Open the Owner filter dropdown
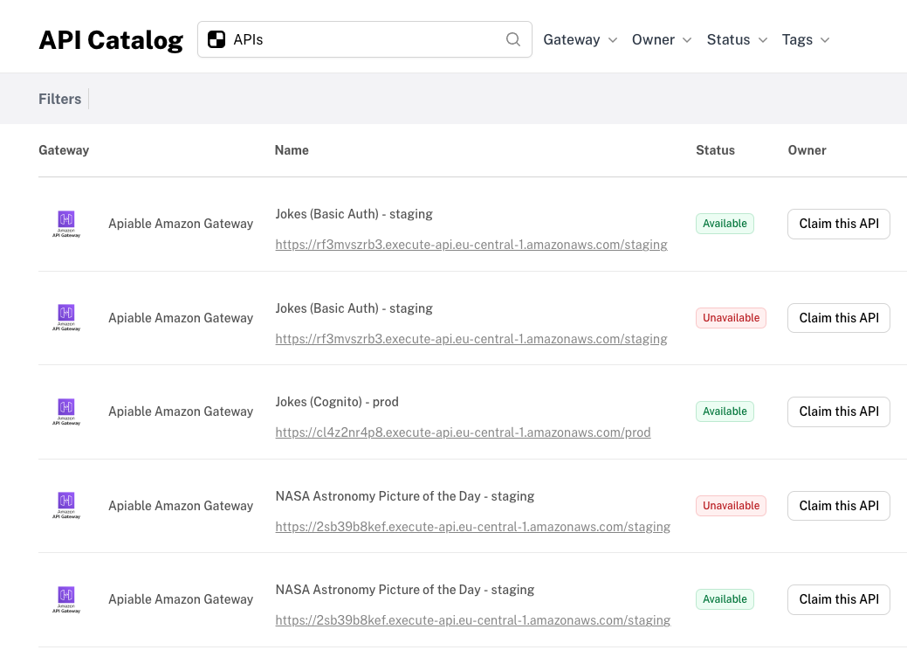907x650 pixels. (x=662, y=39)
